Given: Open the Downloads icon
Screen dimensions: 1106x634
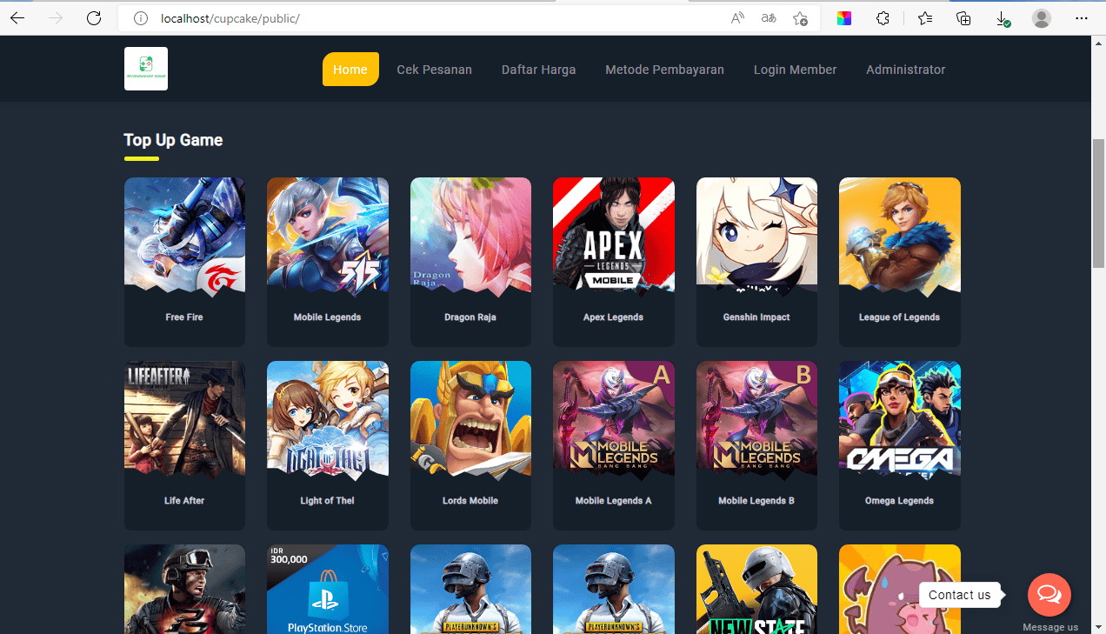Looking at the screenshot, I should pos(1003,18).
